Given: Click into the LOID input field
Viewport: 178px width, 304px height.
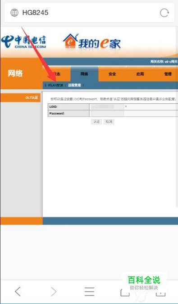Looking at the screenshot, I should tap(107, 107).
